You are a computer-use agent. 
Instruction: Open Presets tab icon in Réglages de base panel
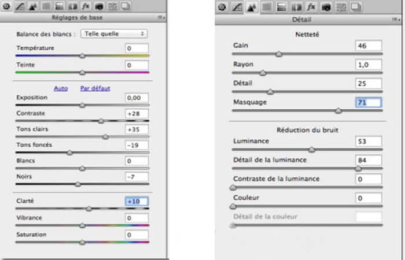tap(112, 6)
